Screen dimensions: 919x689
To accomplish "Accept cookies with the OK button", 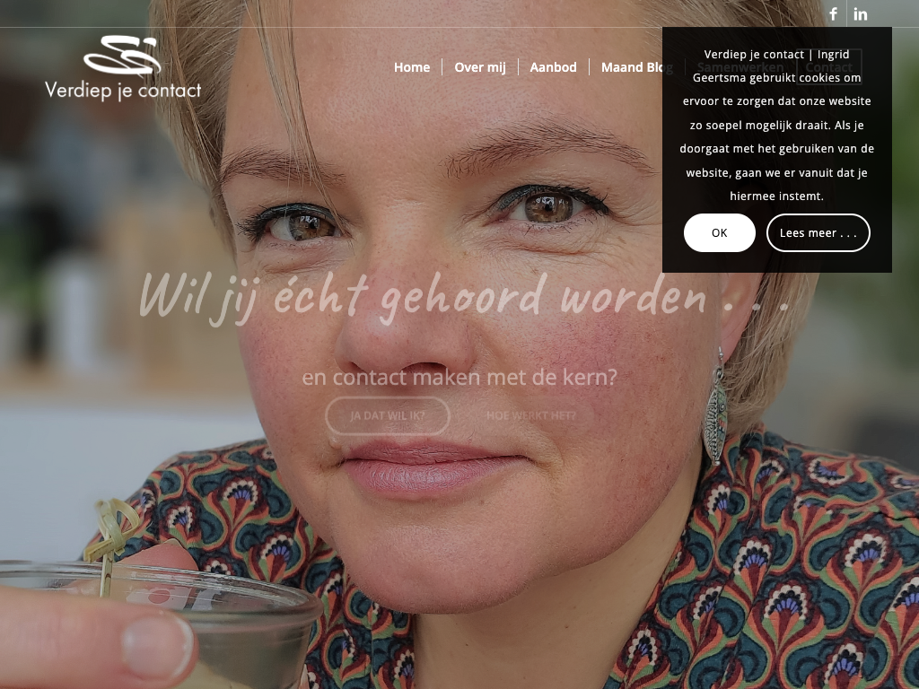I will (x=719, y=232).
